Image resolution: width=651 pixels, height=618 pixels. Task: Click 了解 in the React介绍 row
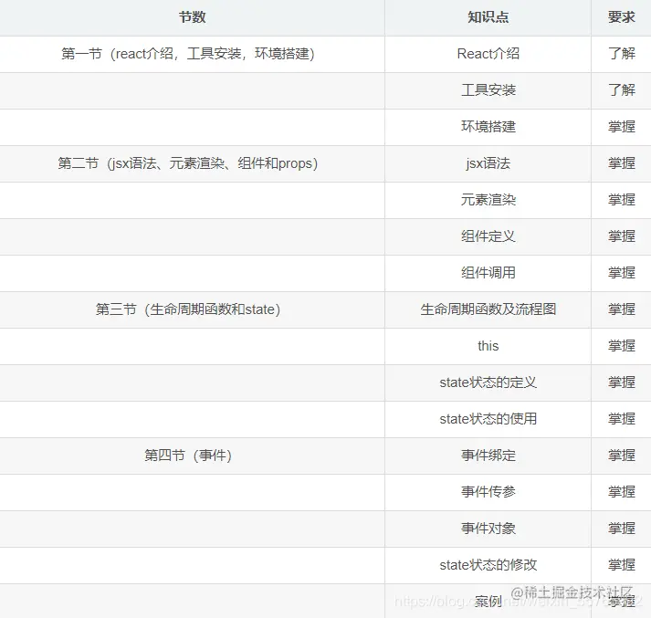(x=621, y=54)
